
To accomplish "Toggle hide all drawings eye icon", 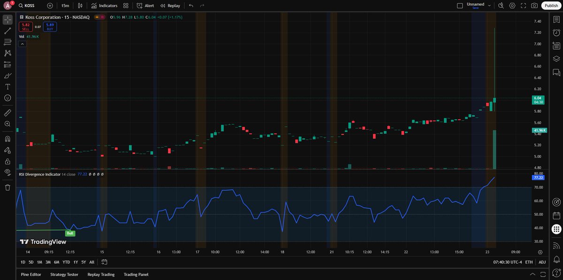I will click(8, 172).
